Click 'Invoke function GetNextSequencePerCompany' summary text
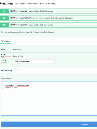The image size is (97, 129). [x=56, y=18]
